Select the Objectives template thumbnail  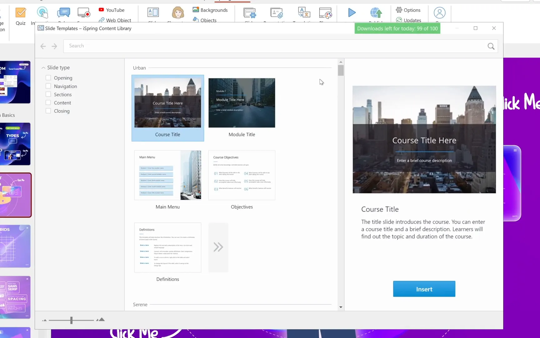coord(242,175)
